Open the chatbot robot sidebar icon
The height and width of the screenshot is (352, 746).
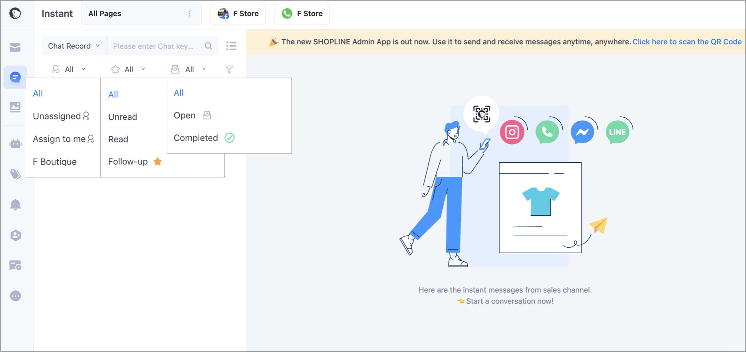coord(15,143)
